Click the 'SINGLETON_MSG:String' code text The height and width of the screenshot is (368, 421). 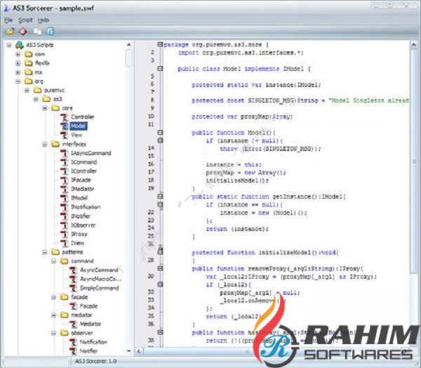coord(283,100)
